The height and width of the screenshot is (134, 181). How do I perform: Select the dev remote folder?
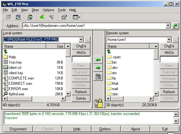pos(112,68)
